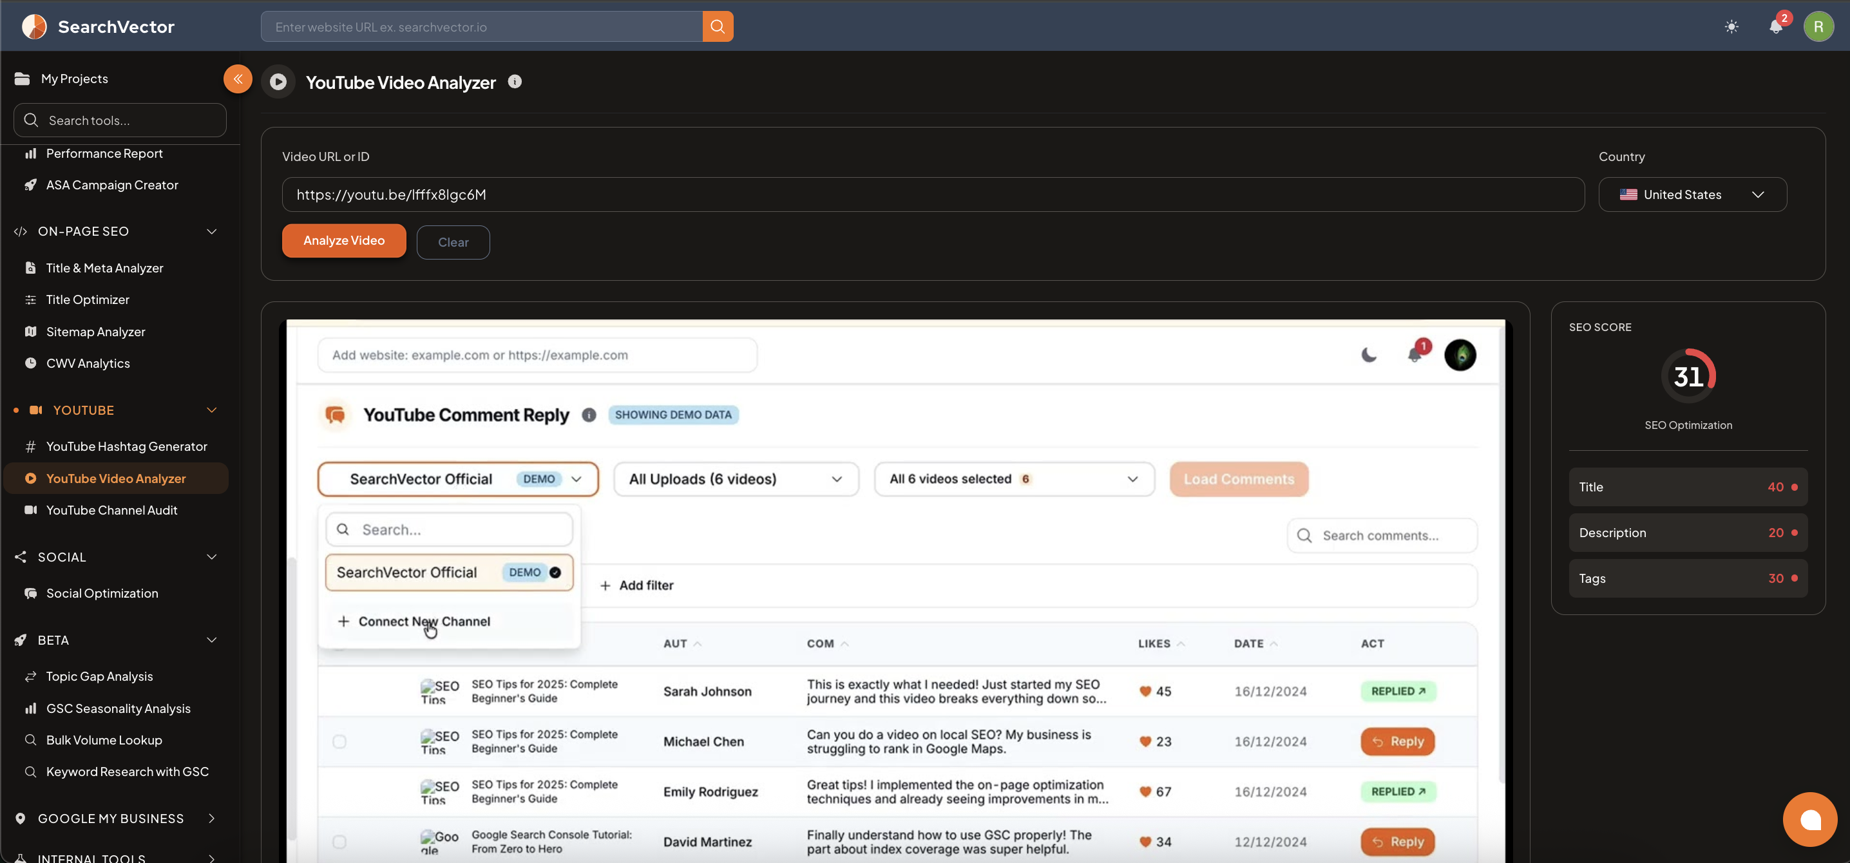This screenshot has height=863, width=1850.
Task: Click the Clear button
Action: pyautogui.click(x=453, y=242)
